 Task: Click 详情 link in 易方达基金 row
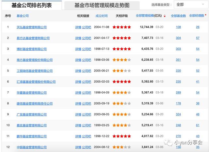click(78, 38)
